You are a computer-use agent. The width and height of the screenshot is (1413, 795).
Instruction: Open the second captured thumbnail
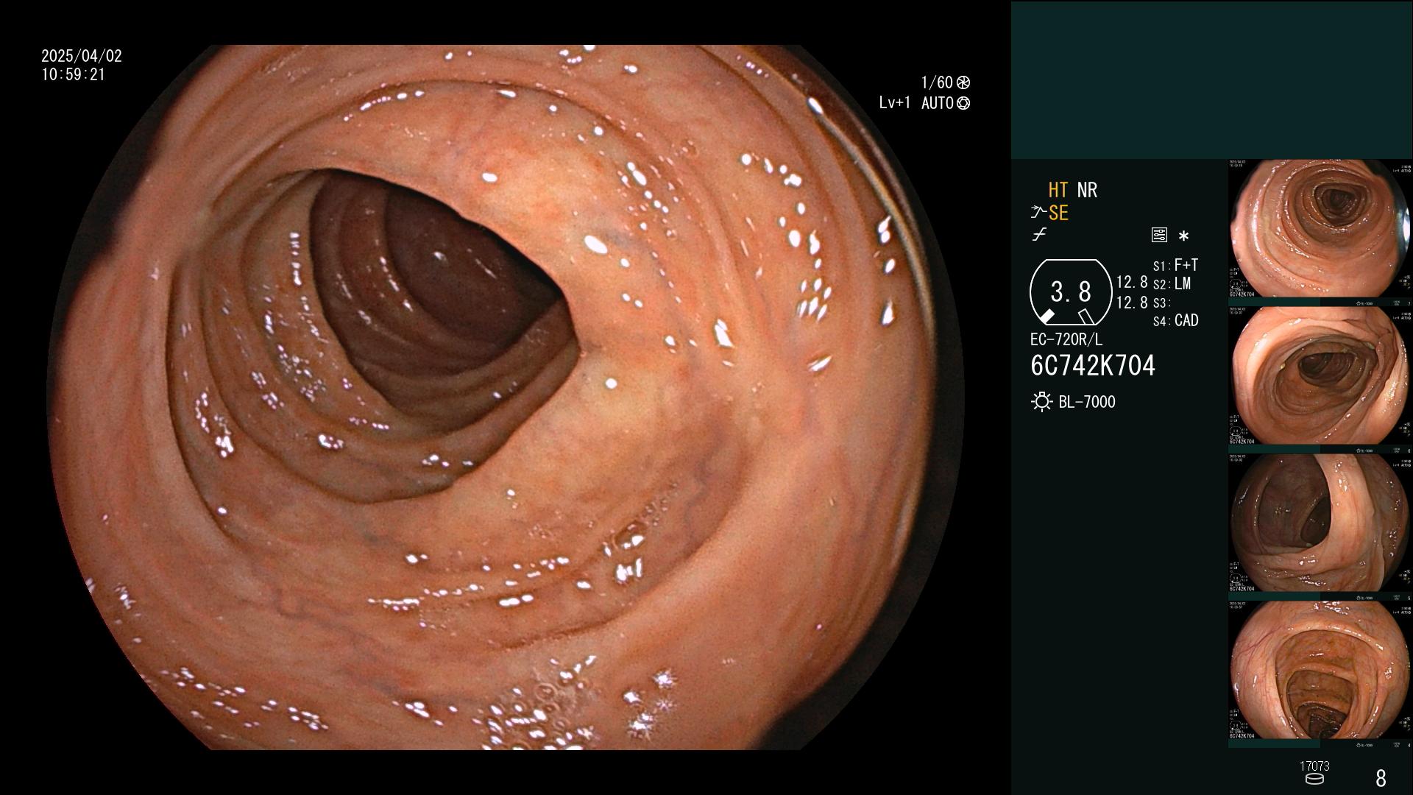(1320, 376)
